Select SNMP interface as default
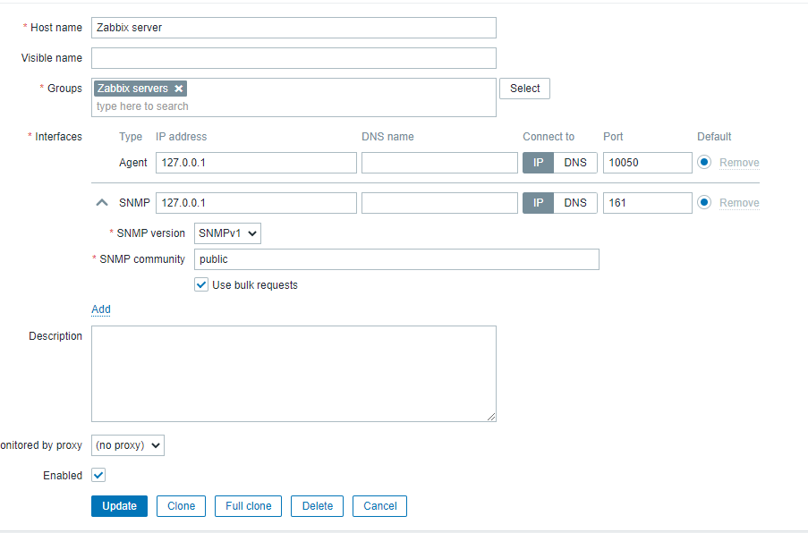The width and height of the screenshot is (808, 533). click(x=704, y=203)
